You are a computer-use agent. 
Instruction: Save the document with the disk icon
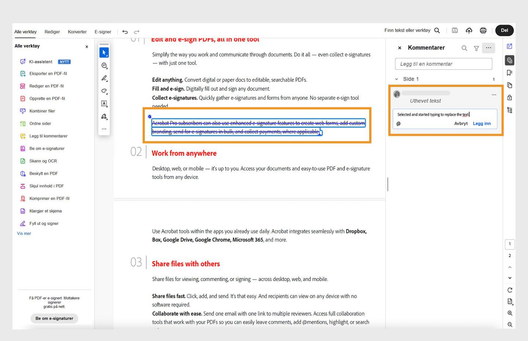455,30
